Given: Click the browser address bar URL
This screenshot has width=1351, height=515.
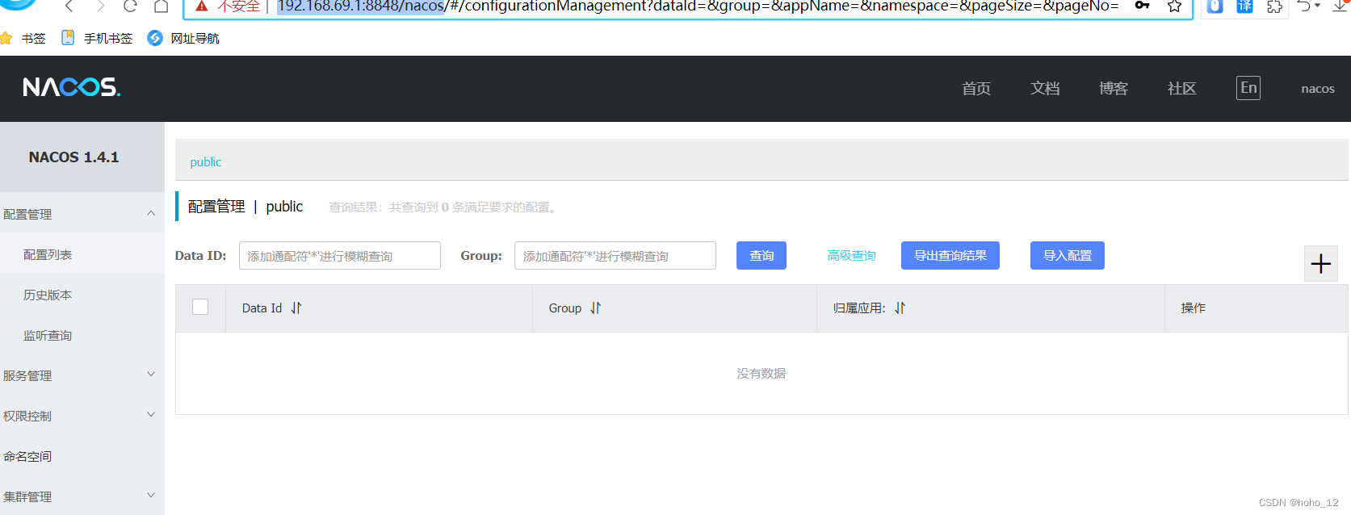Looking at the screenshot, I should pos(698,6).
